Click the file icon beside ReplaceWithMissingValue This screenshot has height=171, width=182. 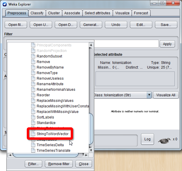pyautogui.click(x=33, y=111)
